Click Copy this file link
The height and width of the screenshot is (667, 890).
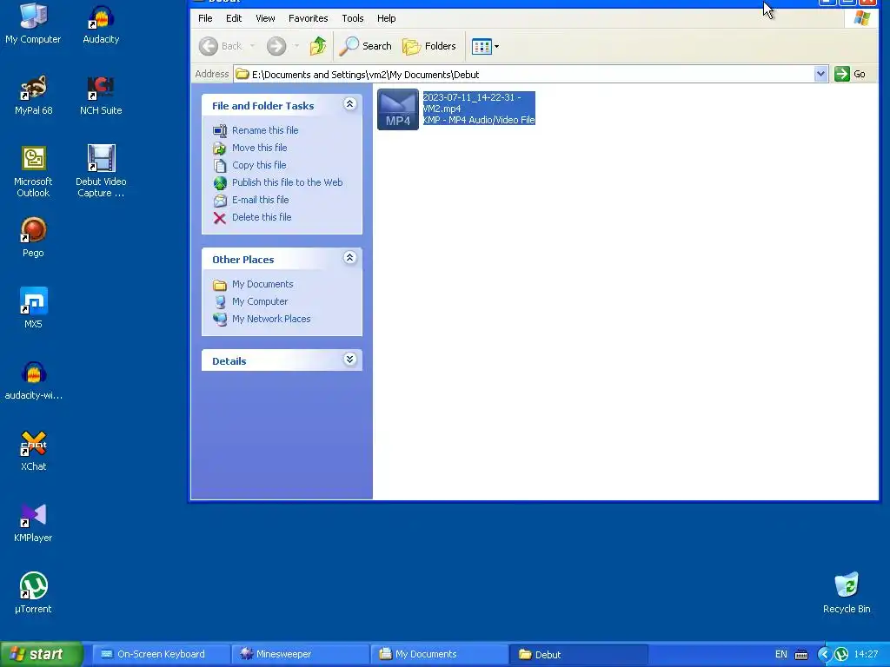(259, 165)
